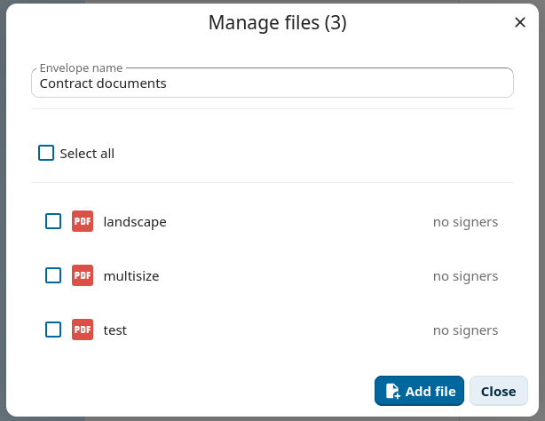Click the "Manage files (3)" dialog title
Viewport: 545px width, 421px height.
[x=277, y=23]
